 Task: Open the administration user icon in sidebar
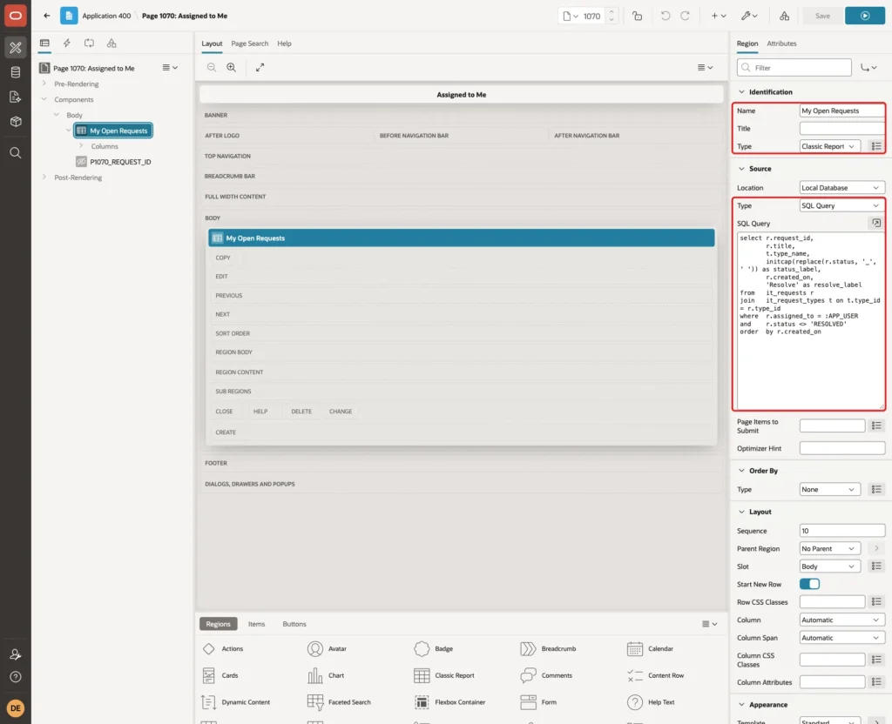click(16, 654)
